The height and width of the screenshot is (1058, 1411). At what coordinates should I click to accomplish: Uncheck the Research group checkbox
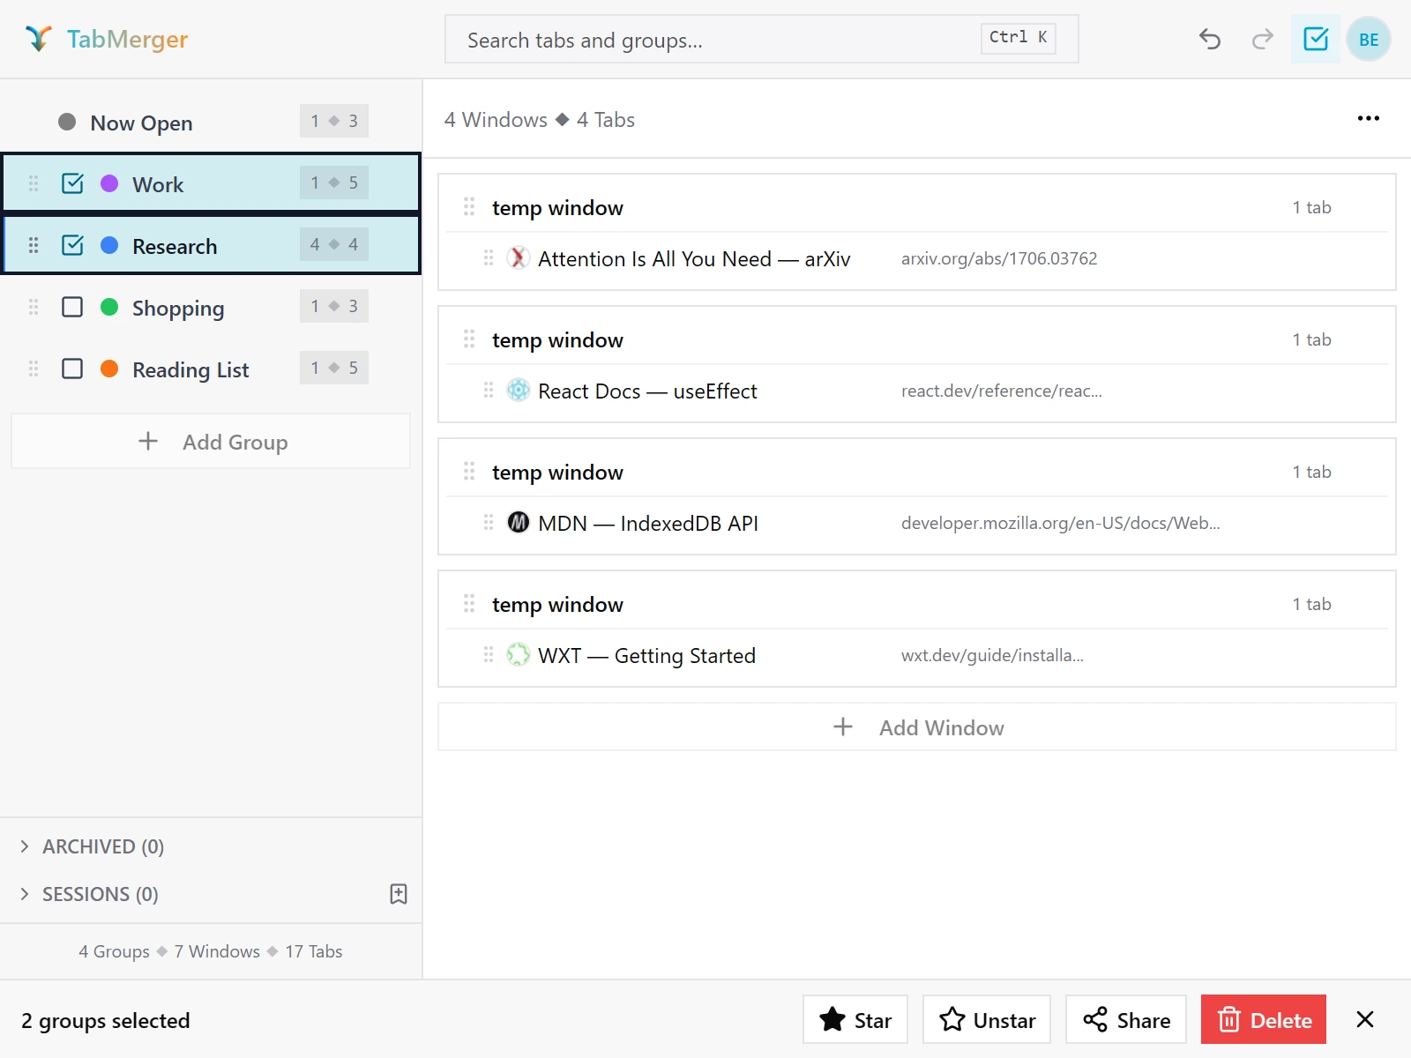72,245
